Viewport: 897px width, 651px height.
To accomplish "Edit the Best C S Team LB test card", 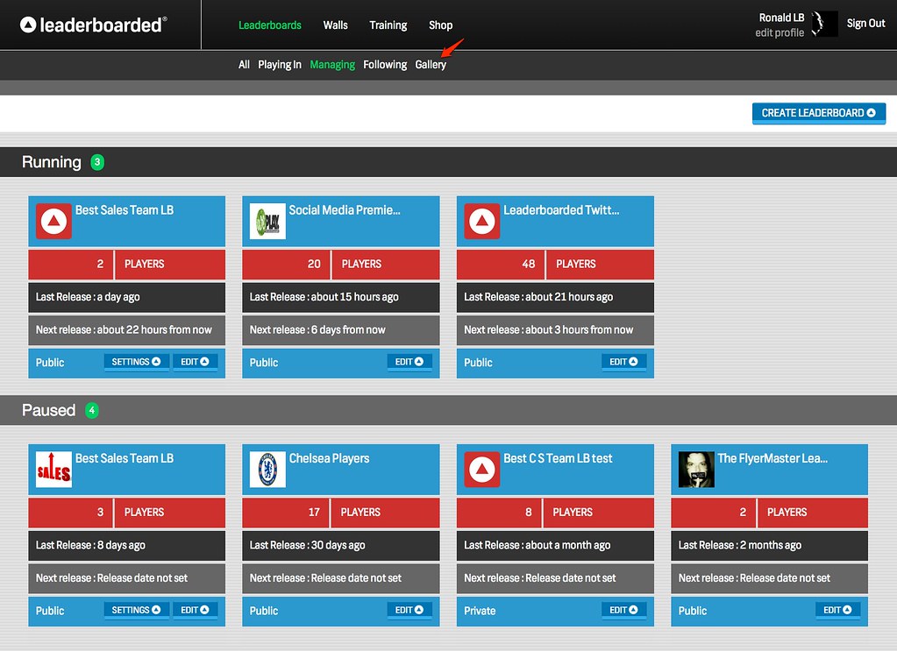I will coord(623,610).
